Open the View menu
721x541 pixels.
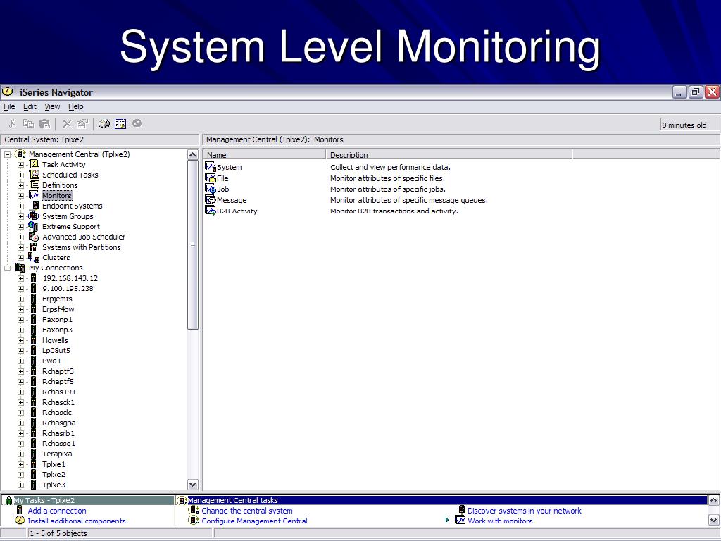click(x=52, y=107)
